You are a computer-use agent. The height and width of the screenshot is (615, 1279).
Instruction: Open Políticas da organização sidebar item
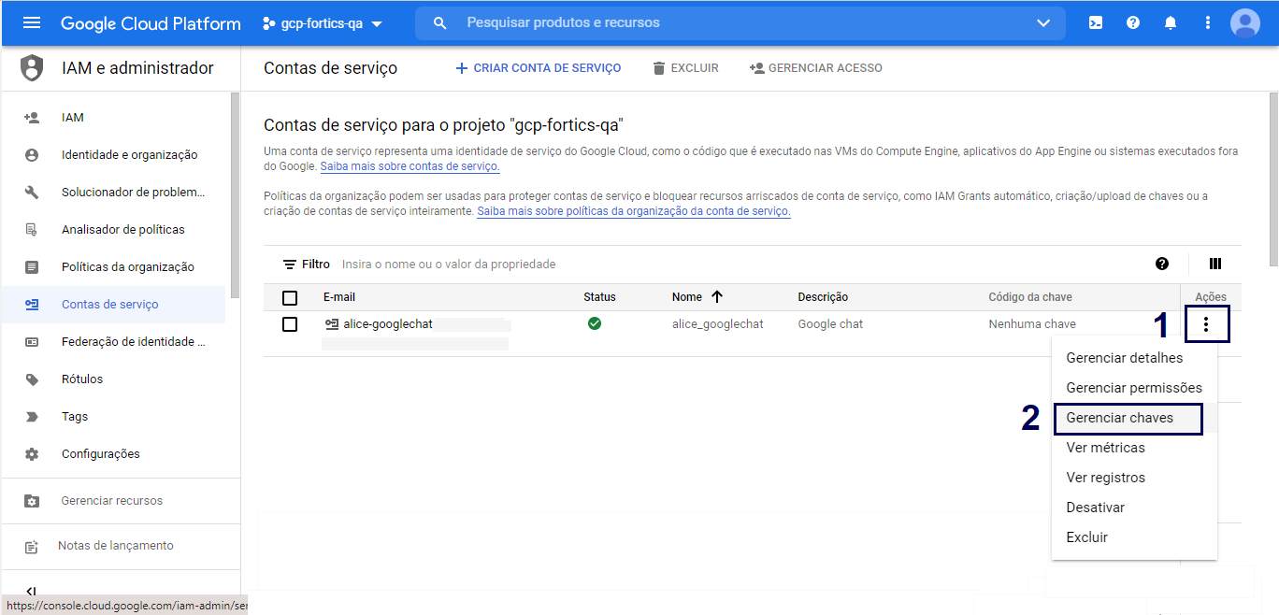pos(114,267)
